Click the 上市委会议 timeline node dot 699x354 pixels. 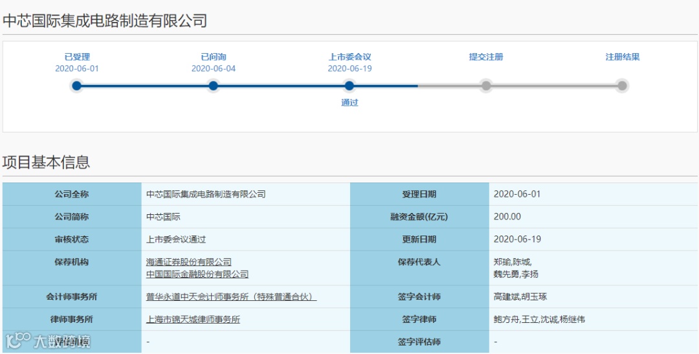click(349, 85)
